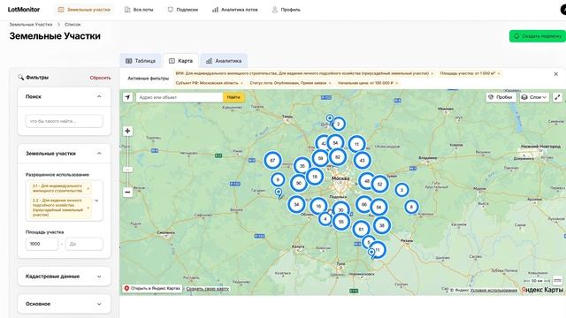The image size is (566, 318).
Task: Open the Разрешенное использование dropdown
Action: (x=96, y=201)
